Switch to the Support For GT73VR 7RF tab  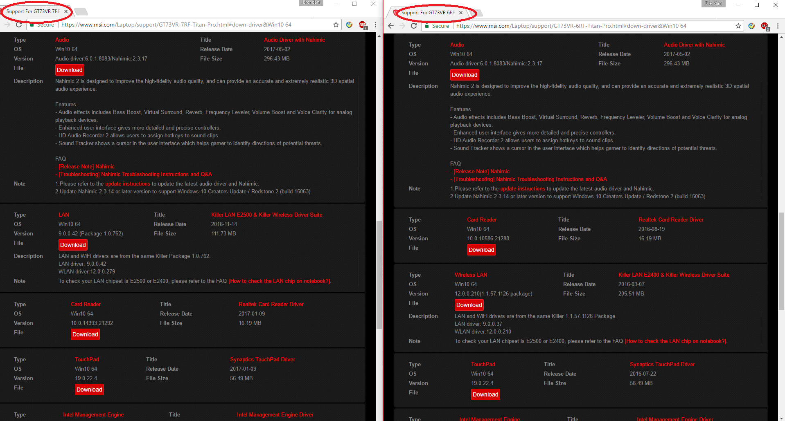point(33,11)
